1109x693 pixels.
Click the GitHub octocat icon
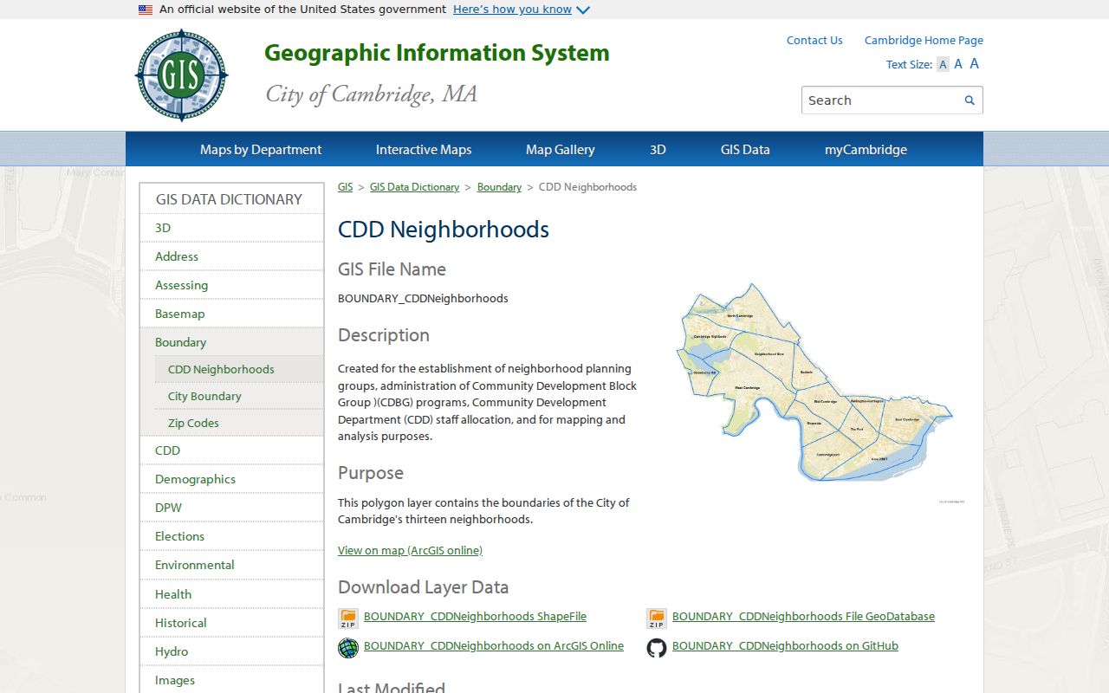click(657, 647)
